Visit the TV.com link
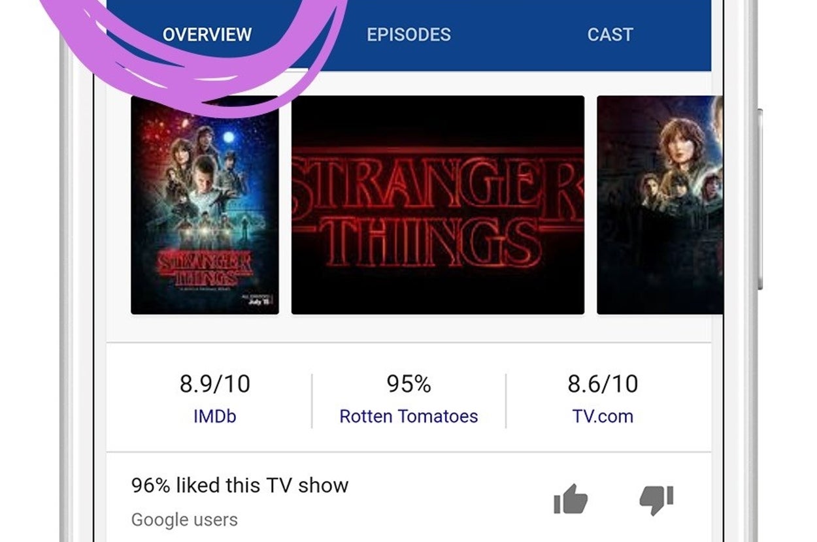The width and height of the screenshot is (817, 542). click(x=603, y=416)
